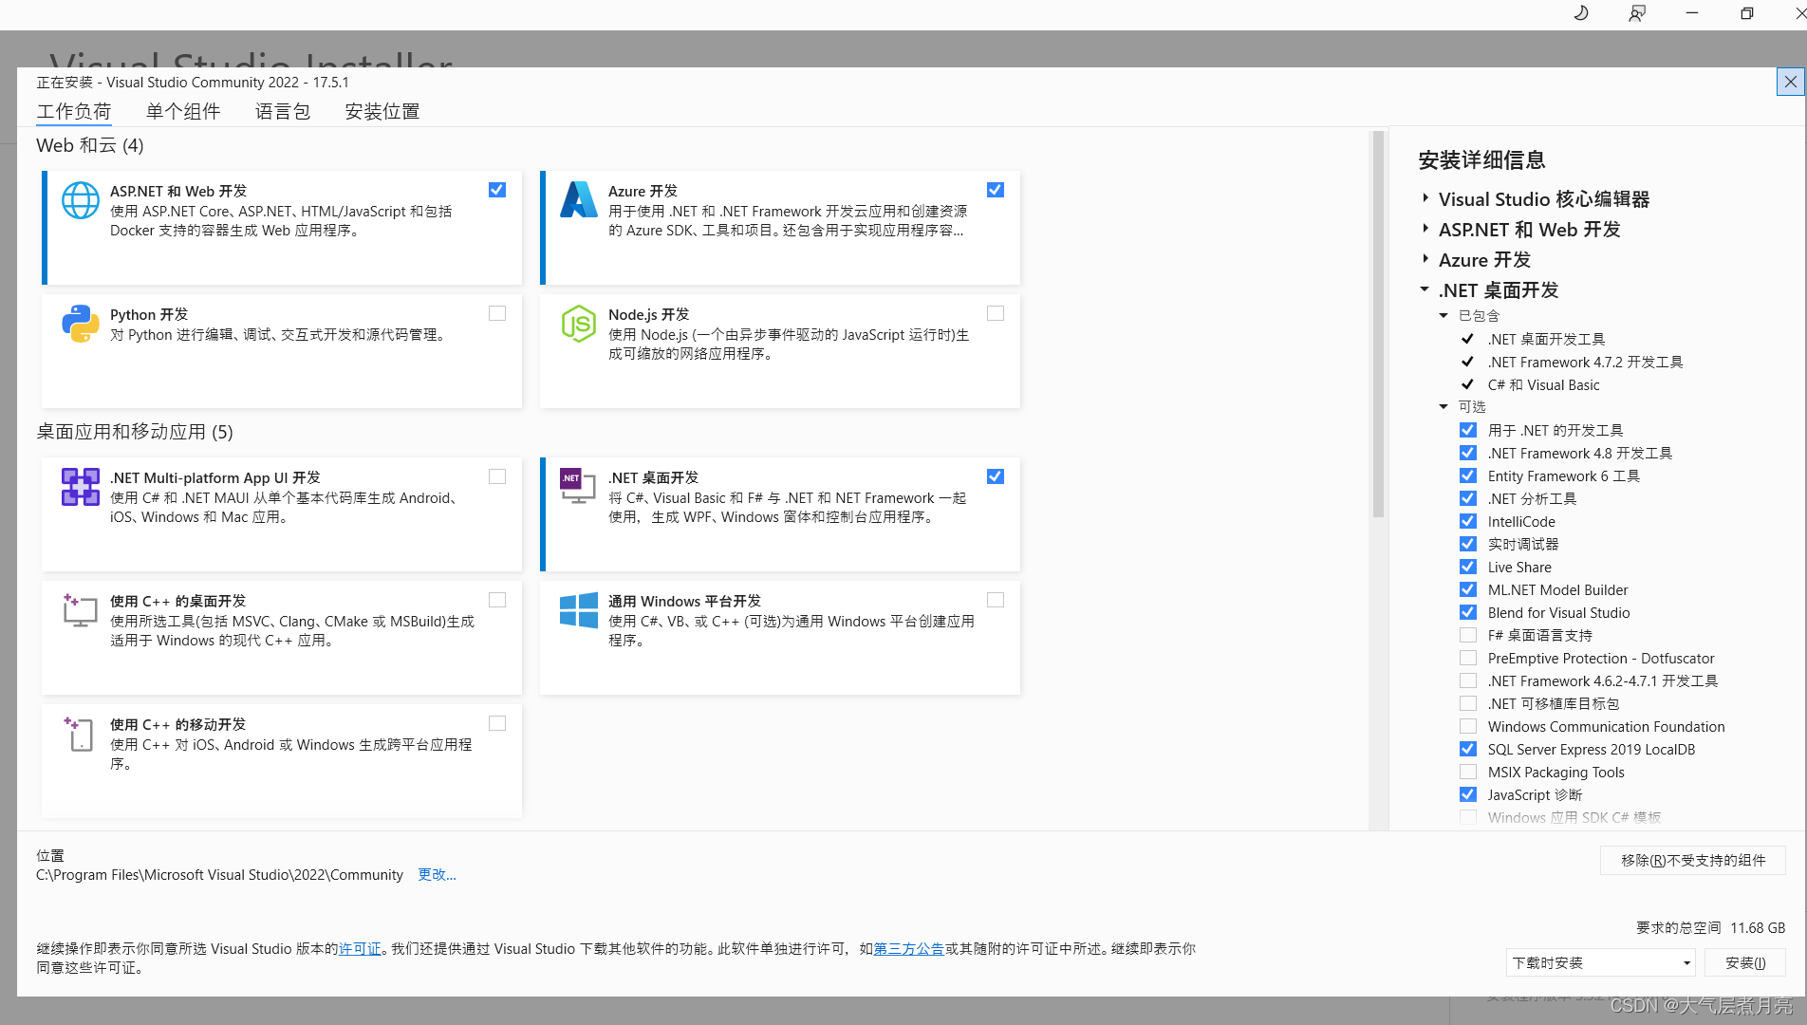This screenshot has height=1025, width=1807.
Task: Click the 安装(I) button
Action: click(x=1745, y=962)
